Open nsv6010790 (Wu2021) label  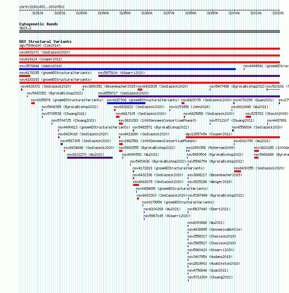pyautogui.click(x=252, y=141)
